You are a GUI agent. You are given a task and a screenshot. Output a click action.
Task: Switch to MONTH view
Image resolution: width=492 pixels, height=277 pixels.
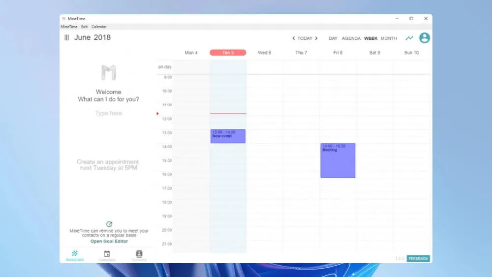click(x=389, y=38)
